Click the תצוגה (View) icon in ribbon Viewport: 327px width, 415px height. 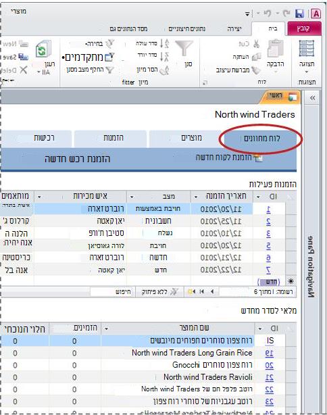tap(307, 48)
